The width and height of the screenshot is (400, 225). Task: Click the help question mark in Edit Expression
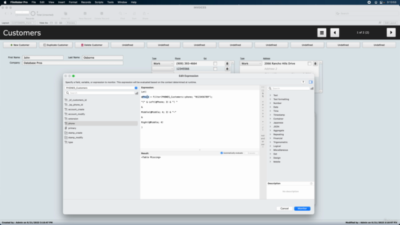pos(303,82)
